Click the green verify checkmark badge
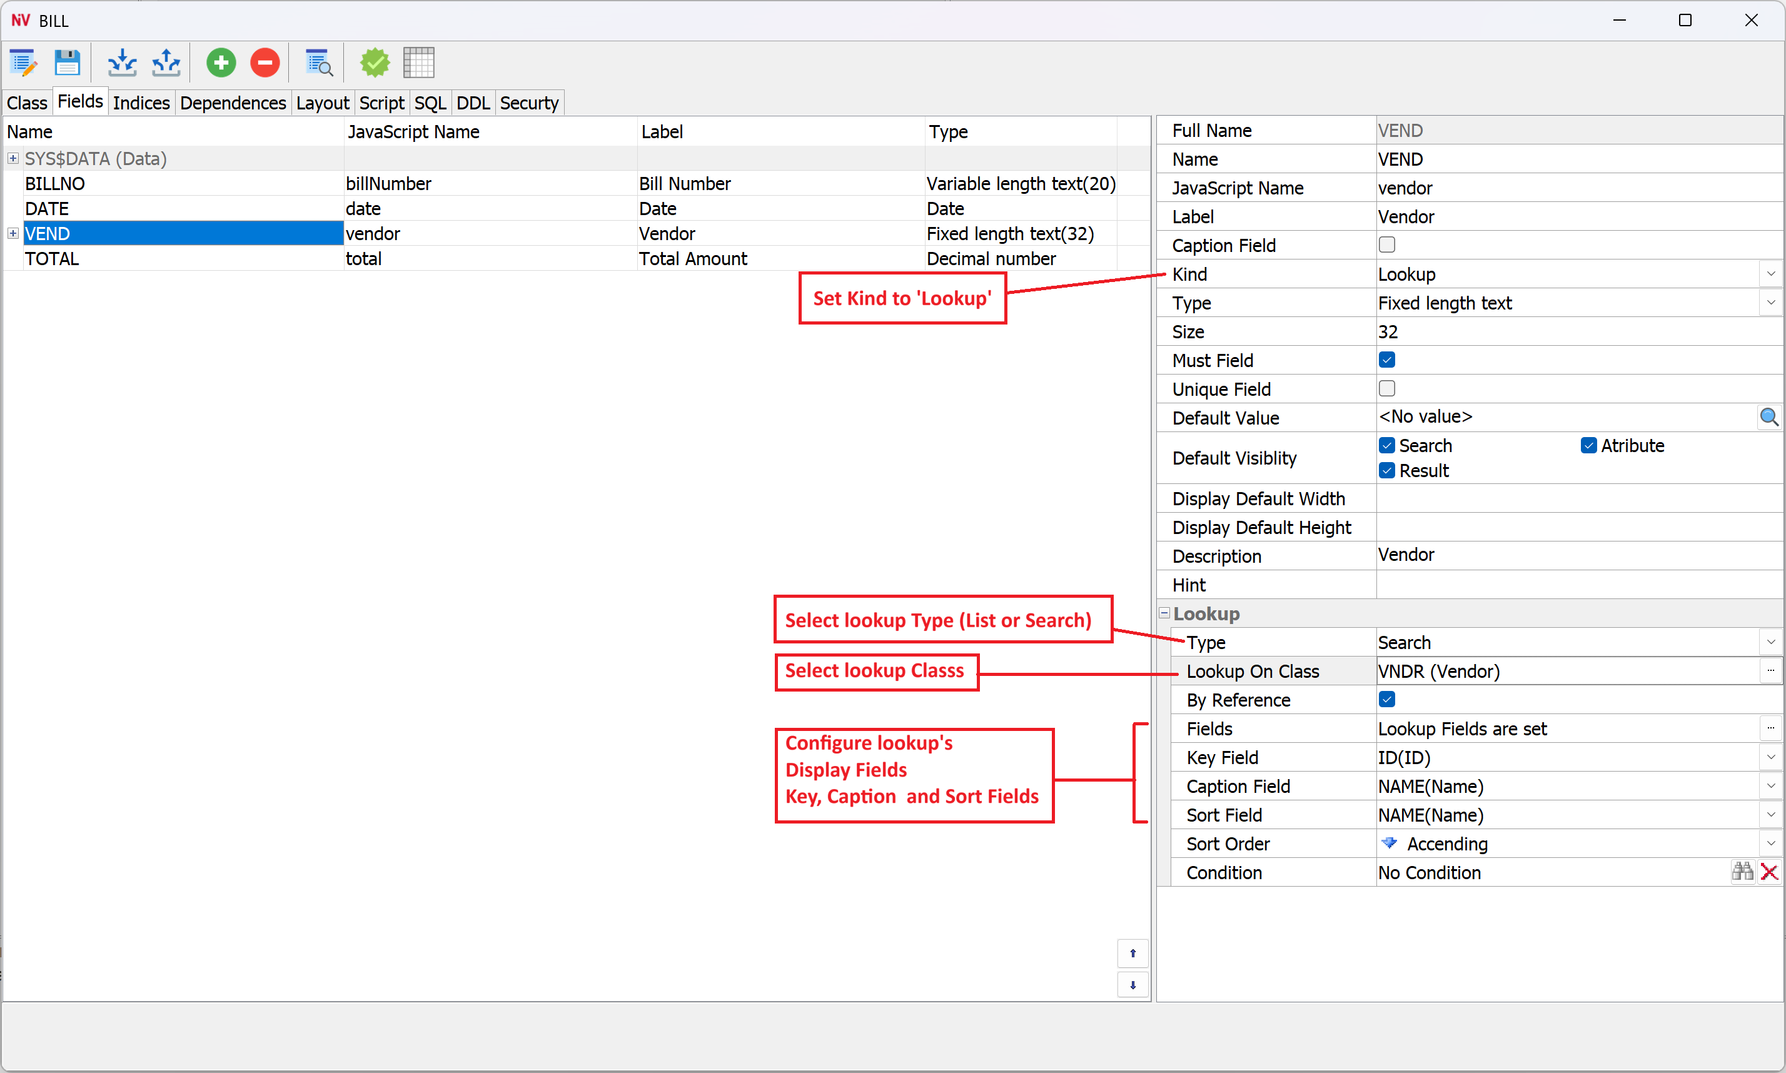1786x1073 pixels. 375,63
